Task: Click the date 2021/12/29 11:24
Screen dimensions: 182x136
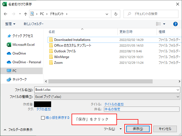Action: click(x=131, y=63)
